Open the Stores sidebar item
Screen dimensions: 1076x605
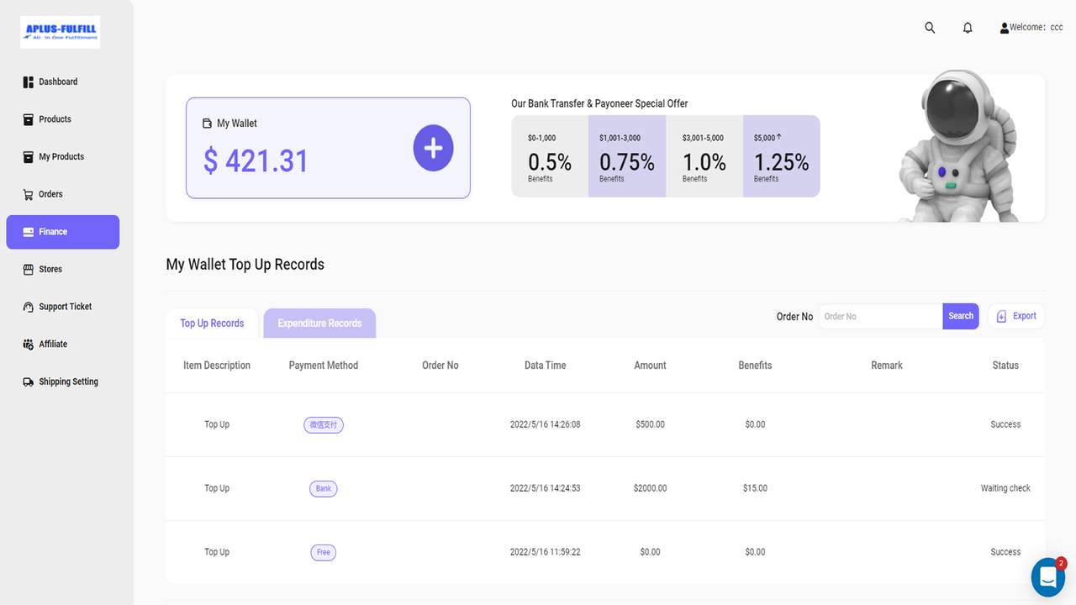tap(42, 269)
